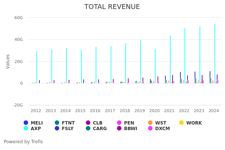Click the CARG legend marker
This screenshot has height=150, width=225.
tap(88, 129)
